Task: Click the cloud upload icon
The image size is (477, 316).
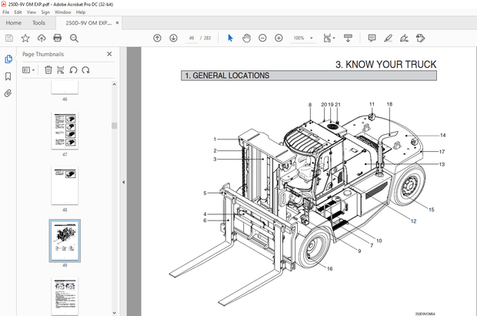Action: 42,38
